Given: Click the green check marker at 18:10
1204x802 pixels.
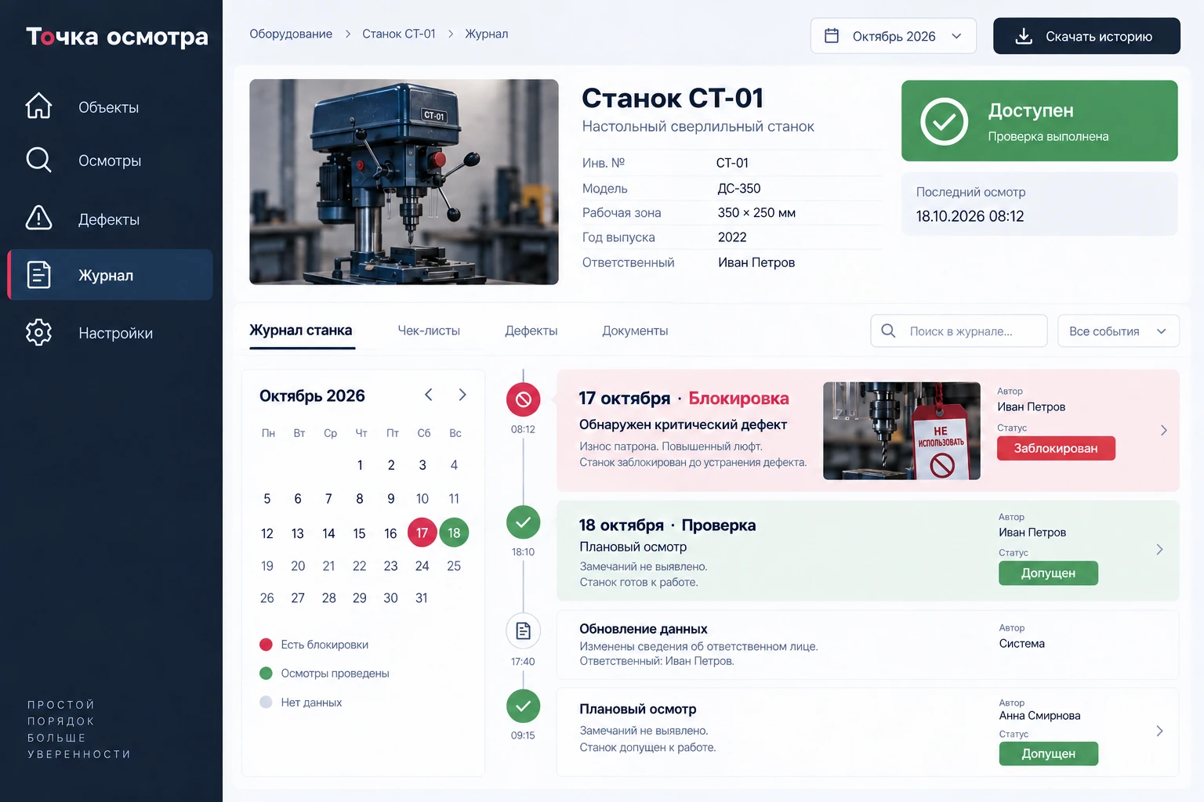Looking at the screenshot, I should coord(523,522).
